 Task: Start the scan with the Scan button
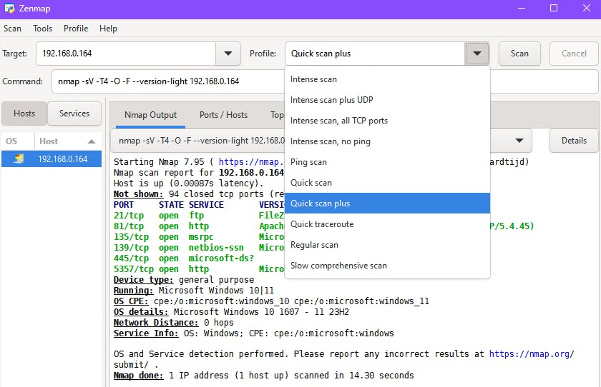tap(519, 54)
